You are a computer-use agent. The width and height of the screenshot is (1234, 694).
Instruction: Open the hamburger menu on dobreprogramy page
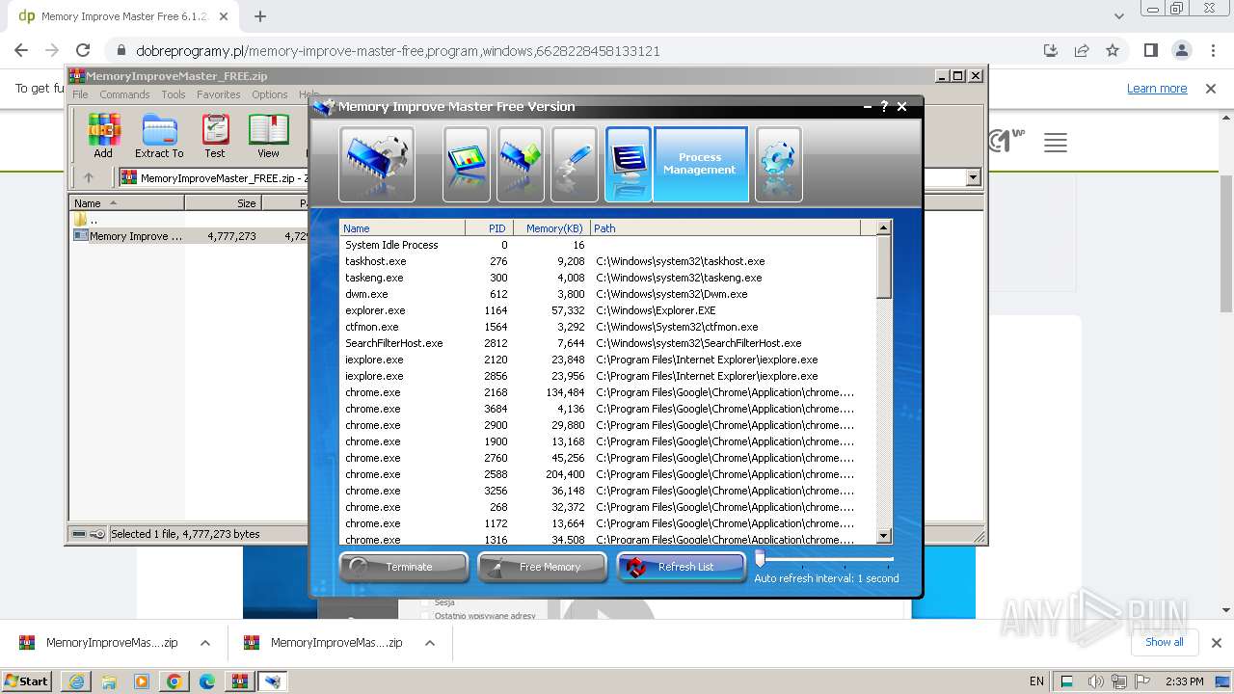click(x=1056, y=143)
